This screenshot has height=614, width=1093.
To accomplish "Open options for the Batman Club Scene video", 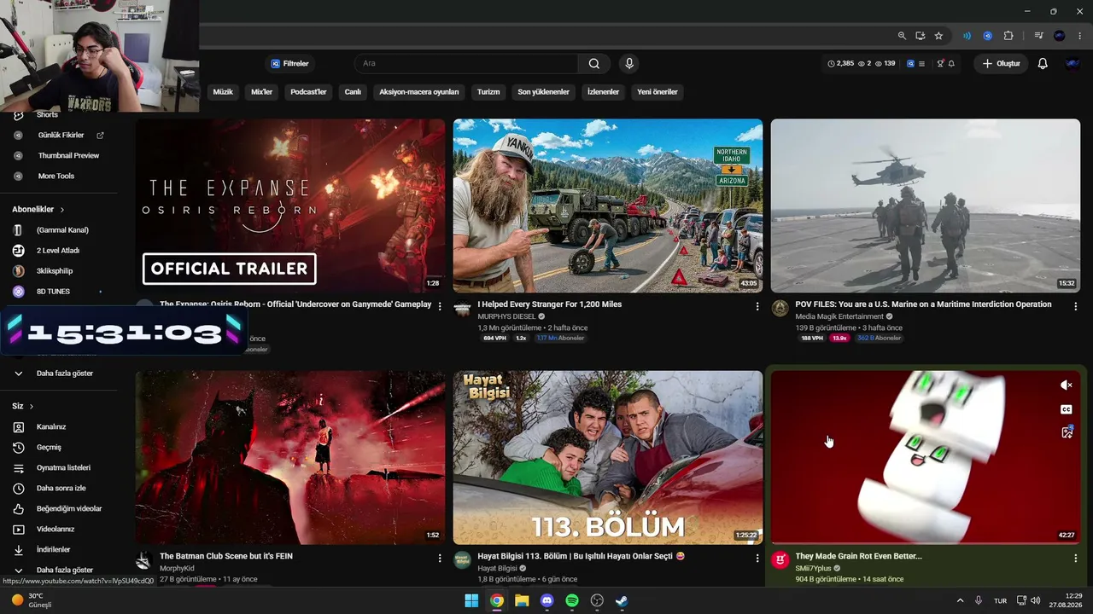I will [x=440, y=558].
